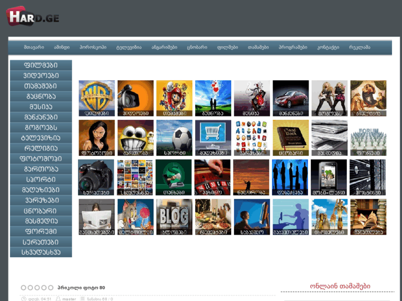Select ვარეზები in the left sidebar

(41, 200)
